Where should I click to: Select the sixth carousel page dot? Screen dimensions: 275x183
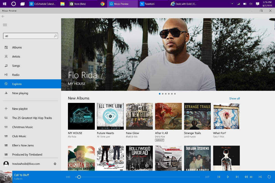tap(175, 94)
